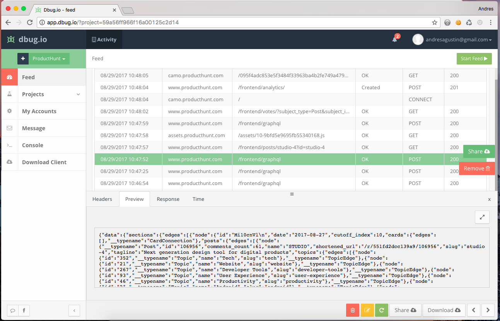Click the Andres profile button in title bar
The image size is (500, 321).
[x=486, y=8]
